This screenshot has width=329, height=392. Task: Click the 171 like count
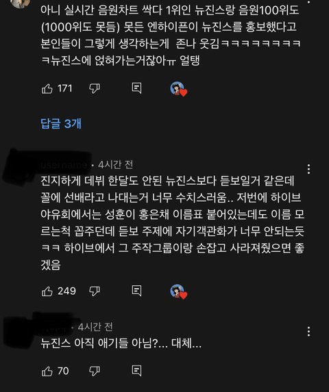coord(65,88)
